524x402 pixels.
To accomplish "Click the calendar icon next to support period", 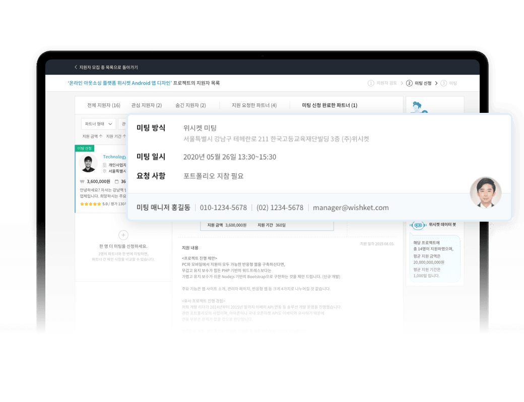I will point(117,181).
